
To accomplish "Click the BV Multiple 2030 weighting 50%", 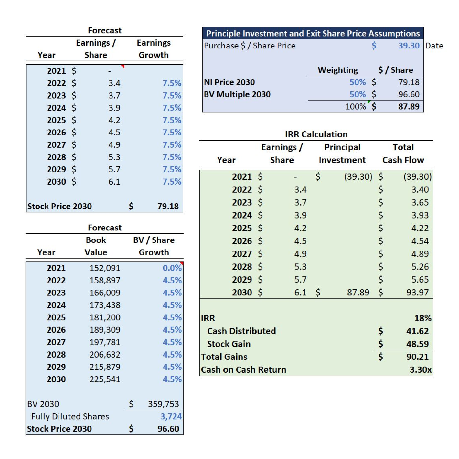I will click(358, 94).
